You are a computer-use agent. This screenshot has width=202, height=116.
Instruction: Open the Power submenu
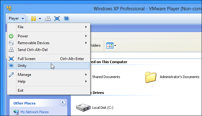48,36
